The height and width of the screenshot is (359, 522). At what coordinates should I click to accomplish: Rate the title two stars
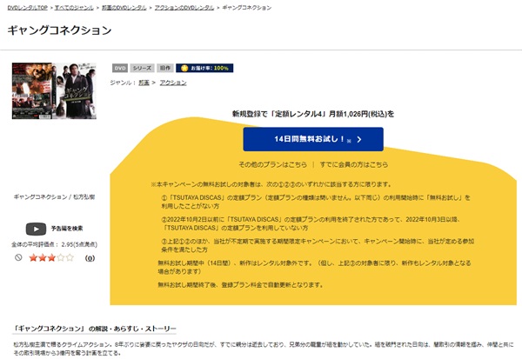(43, 257)
